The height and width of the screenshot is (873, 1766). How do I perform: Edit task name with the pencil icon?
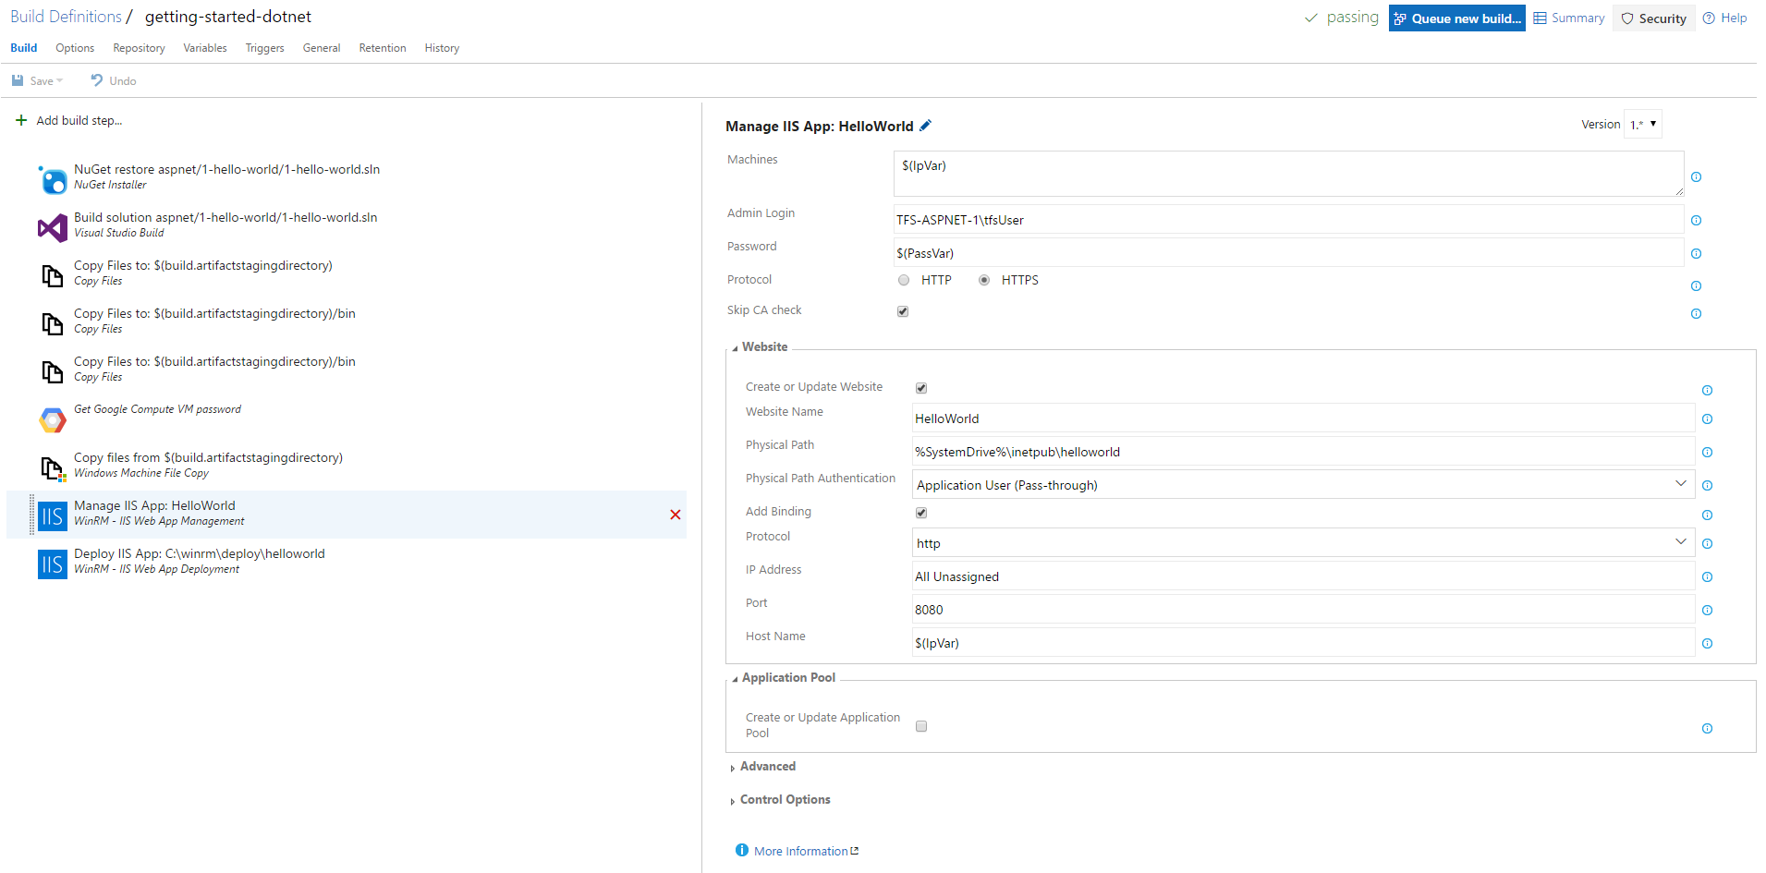click(925, 126)
